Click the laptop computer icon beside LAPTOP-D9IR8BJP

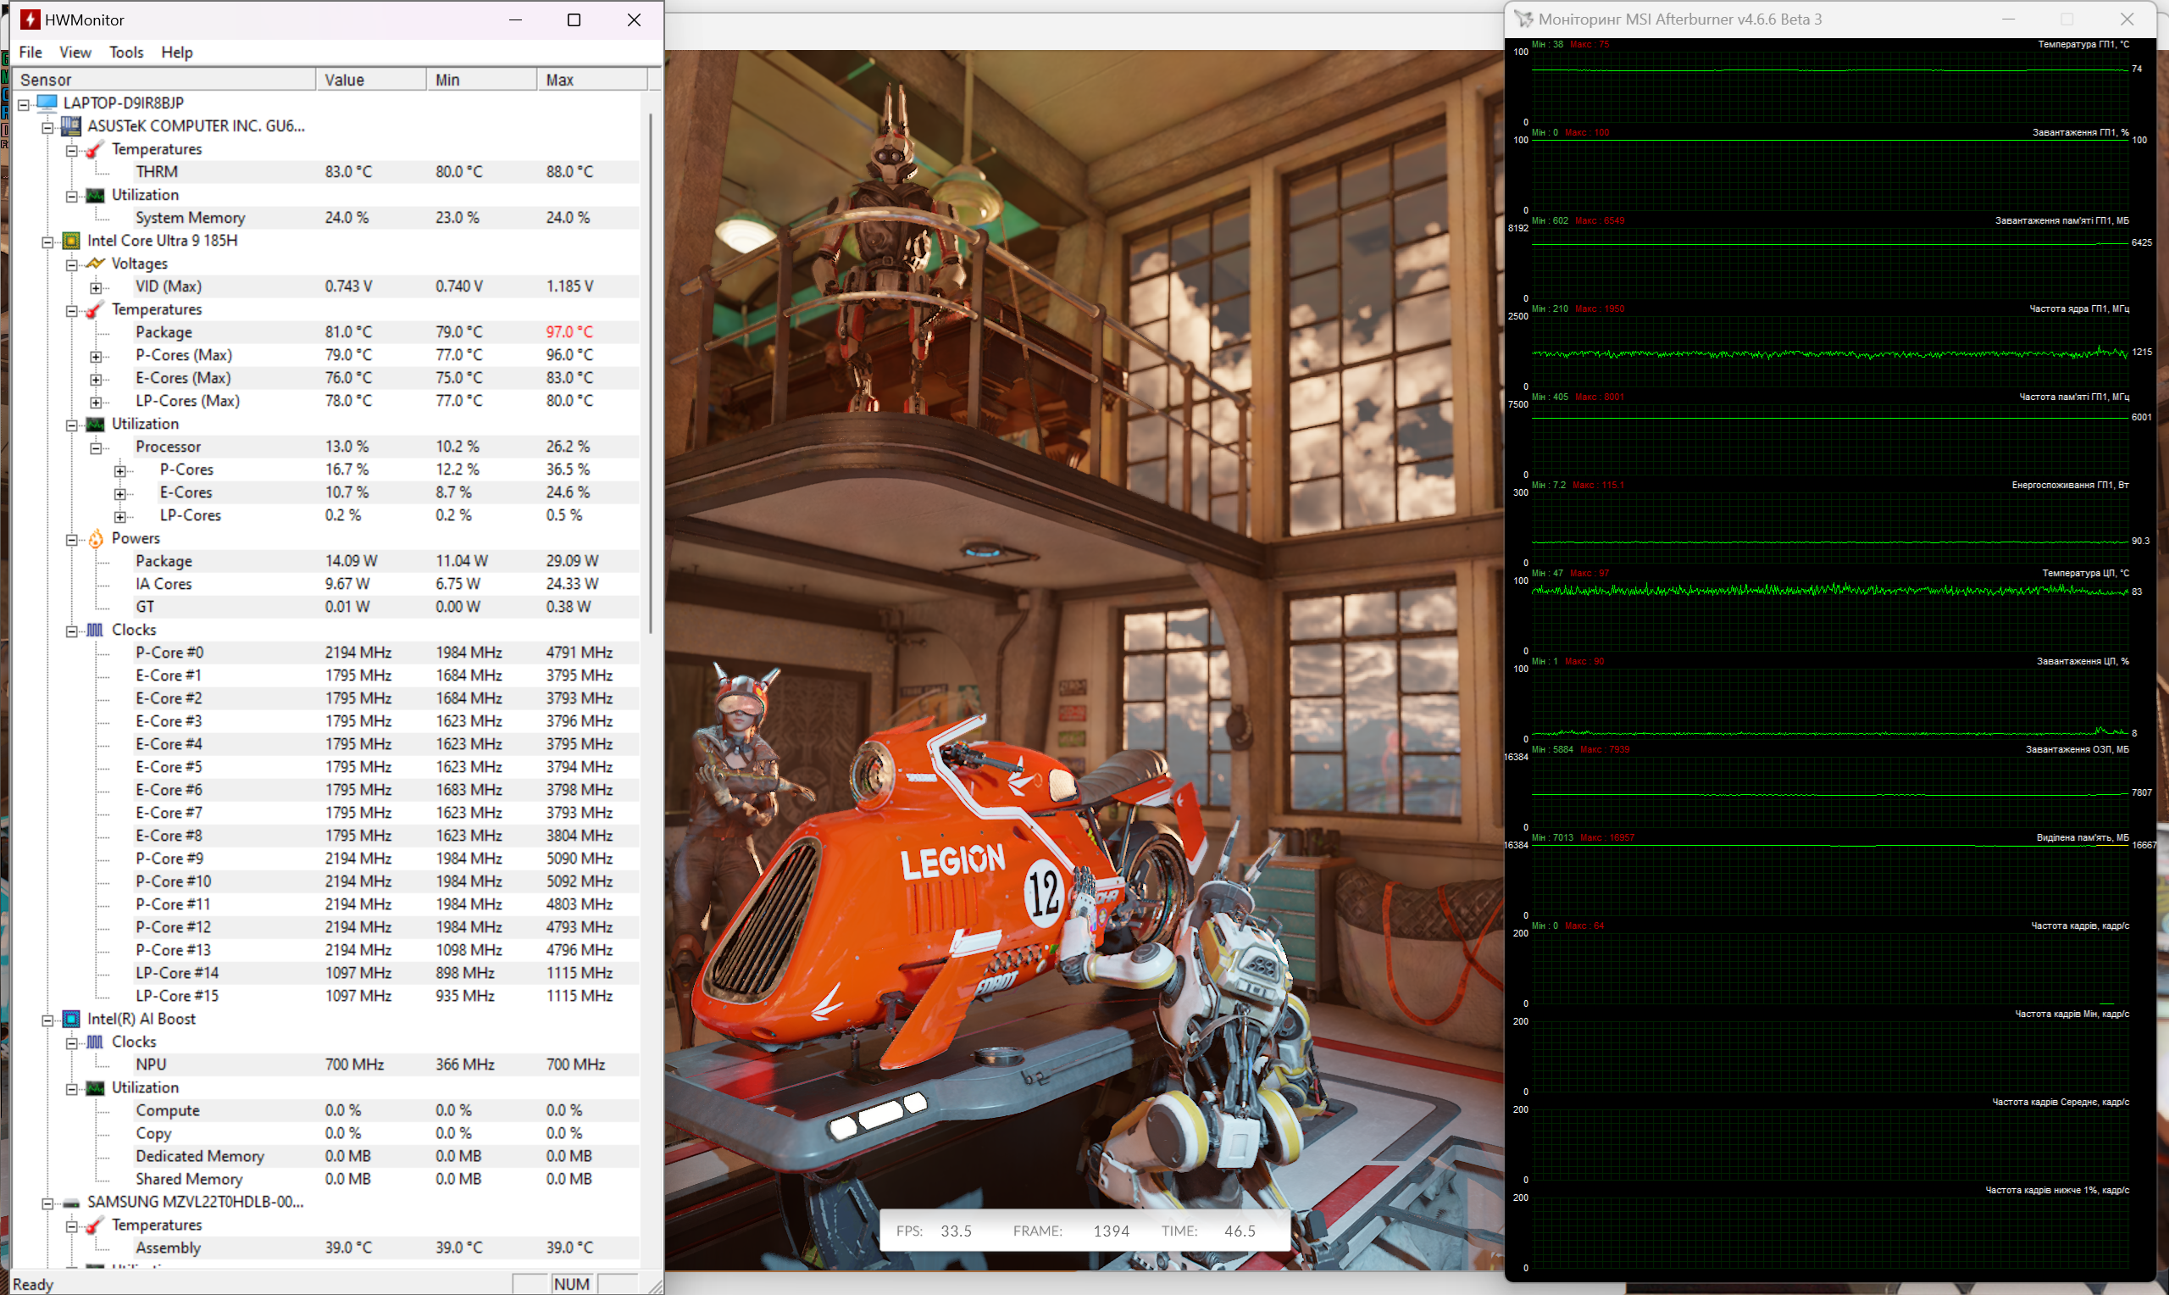click(47, 103)
